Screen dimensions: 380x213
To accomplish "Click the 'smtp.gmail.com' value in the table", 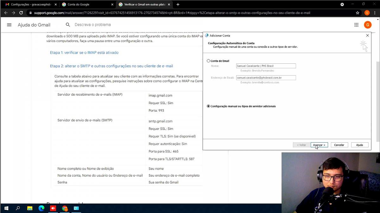I will pos(161,121).
